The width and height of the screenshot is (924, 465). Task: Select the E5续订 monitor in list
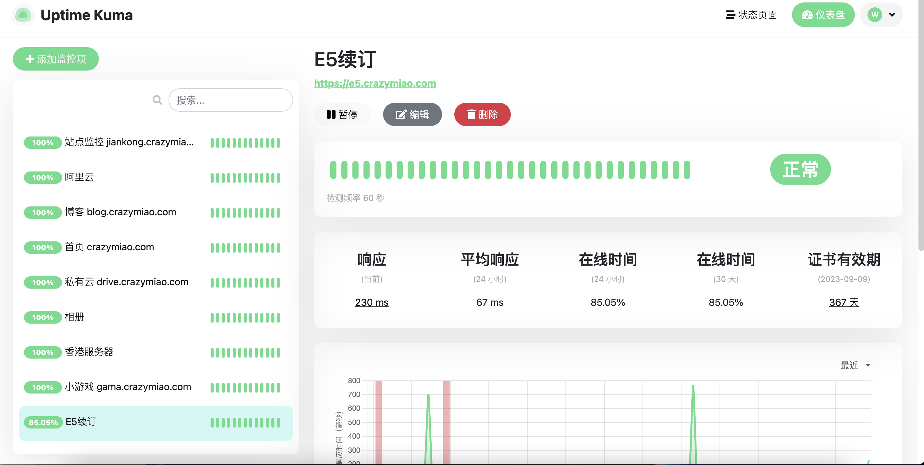tap(156, 423)
